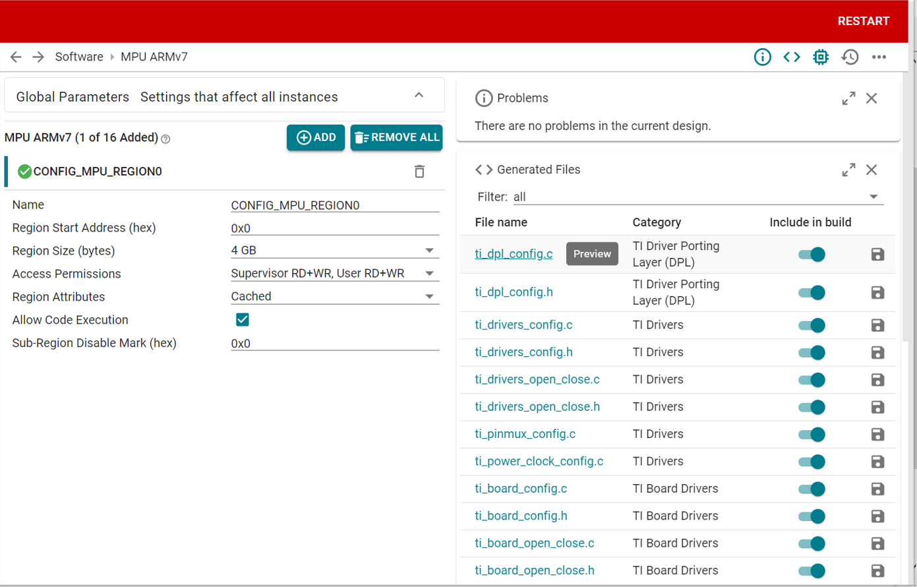Click the ADD instance button
The width and height of the screenshot is (917, 587).
pyautogui.click(x=316, y=137)
